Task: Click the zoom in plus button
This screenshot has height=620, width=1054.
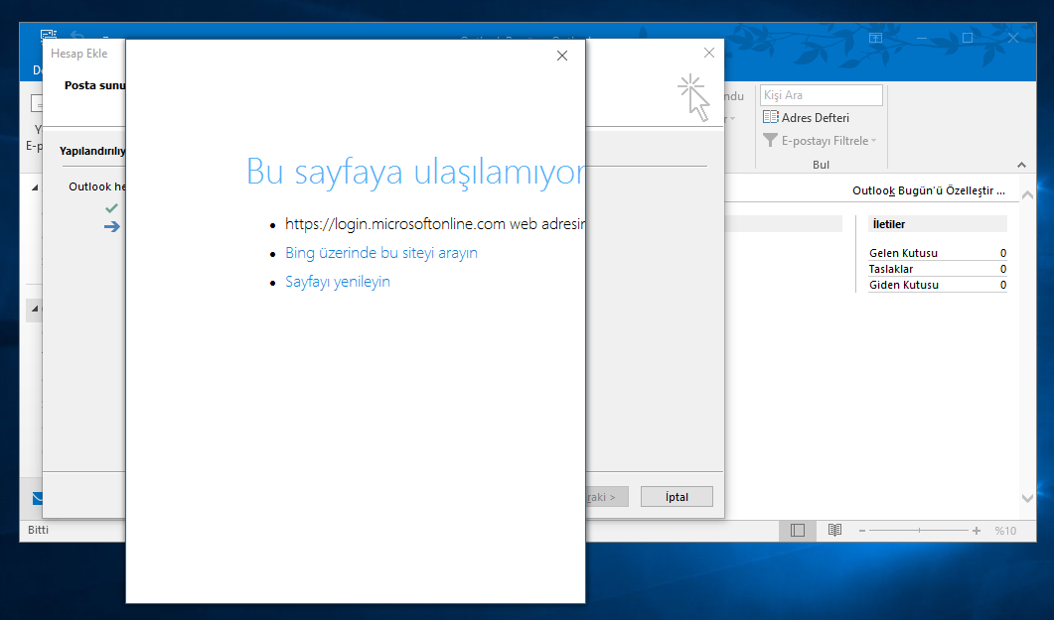Action: tap(977, 531)
